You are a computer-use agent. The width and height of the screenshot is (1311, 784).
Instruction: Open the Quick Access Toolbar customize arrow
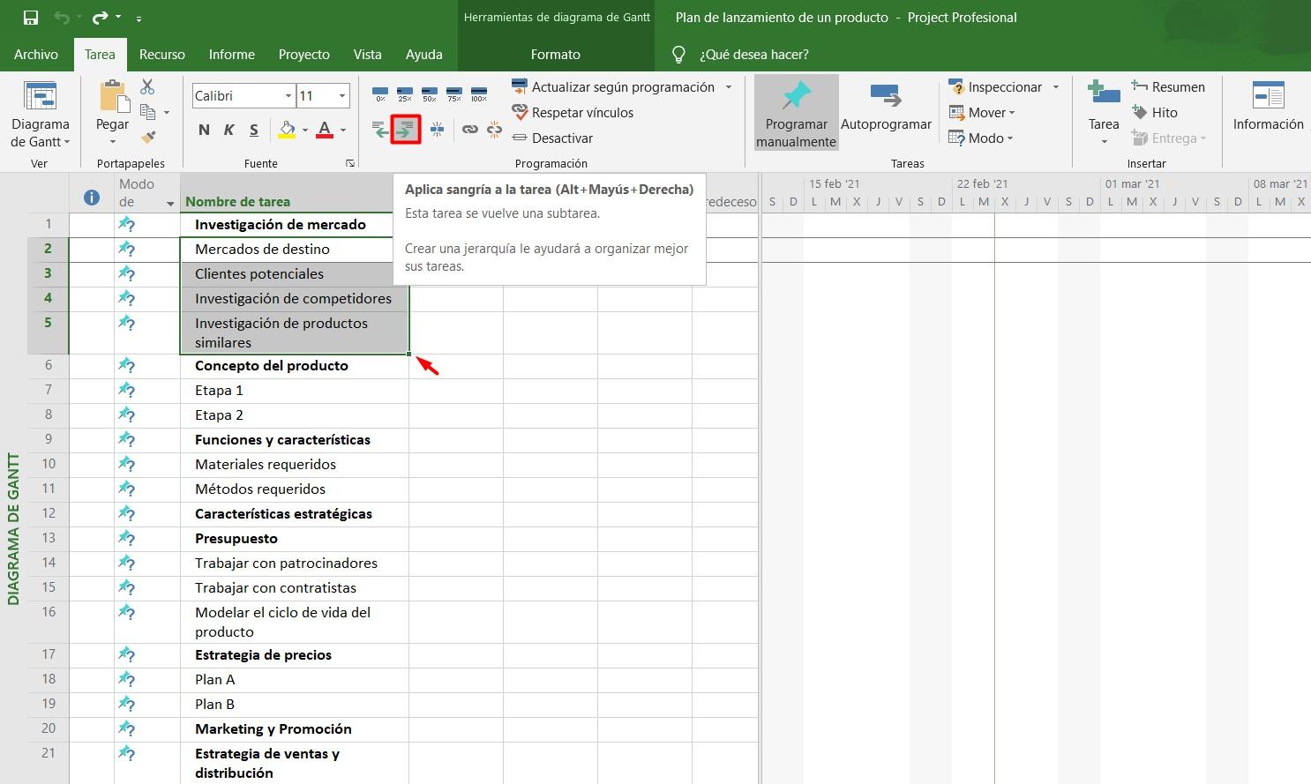(x=139, y=19)
